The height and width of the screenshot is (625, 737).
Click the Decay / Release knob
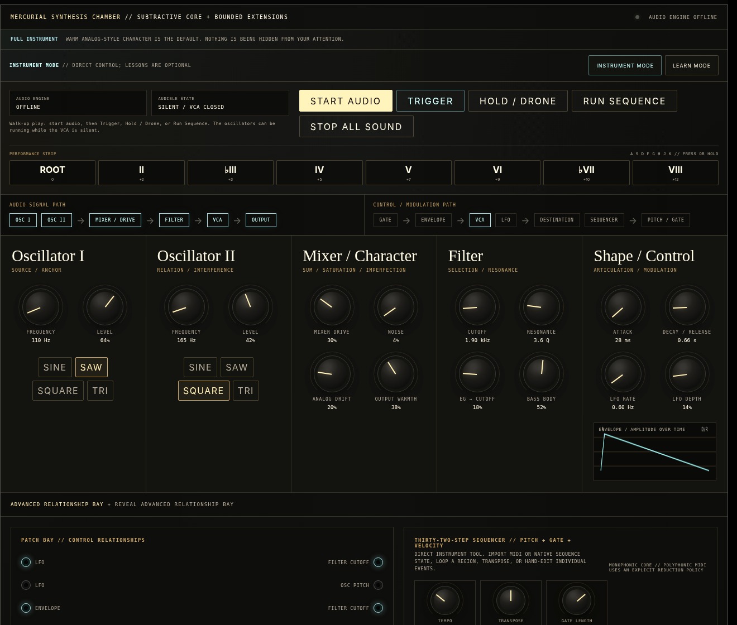pyautogui.click(x=687, y=307)
